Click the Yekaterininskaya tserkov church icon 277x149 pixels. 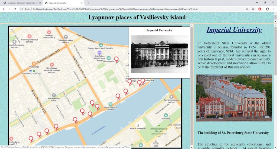tap(66, 37)
